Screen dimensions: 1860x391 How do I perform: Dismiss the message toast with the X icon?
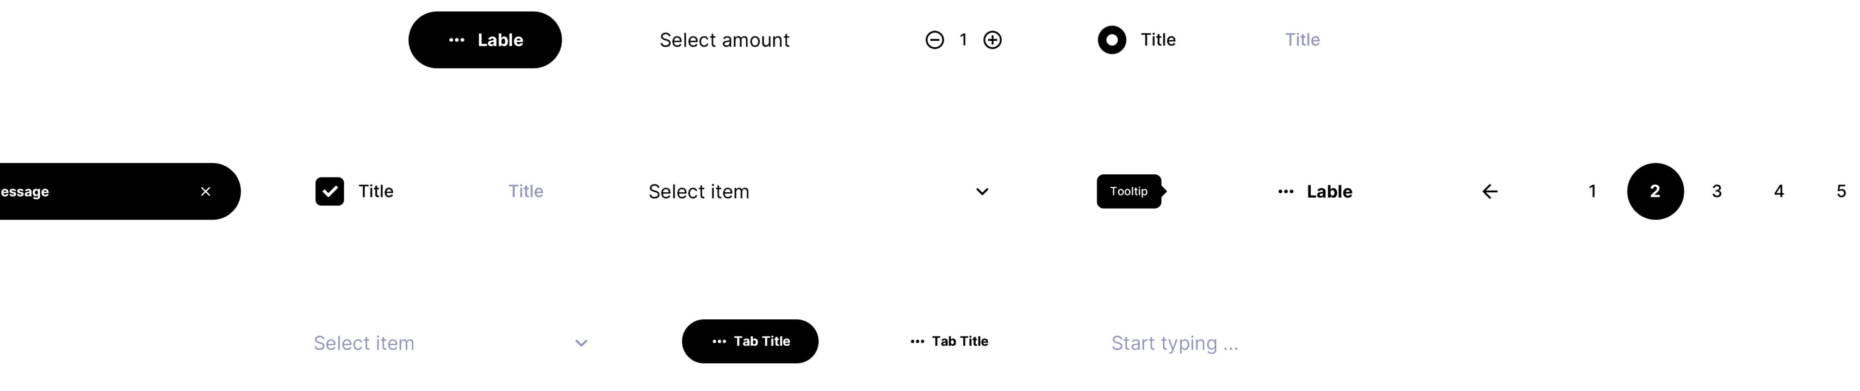coord(206,191)
